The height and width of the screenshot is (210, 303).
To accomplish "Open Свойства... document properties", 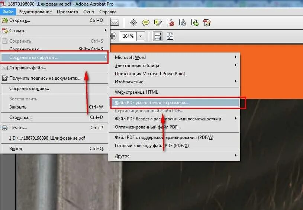I will click(x=55, y=117).
